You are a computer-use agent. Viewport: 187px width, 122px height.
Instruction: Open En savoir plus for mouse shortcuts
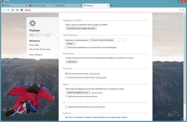pos(95,74)
